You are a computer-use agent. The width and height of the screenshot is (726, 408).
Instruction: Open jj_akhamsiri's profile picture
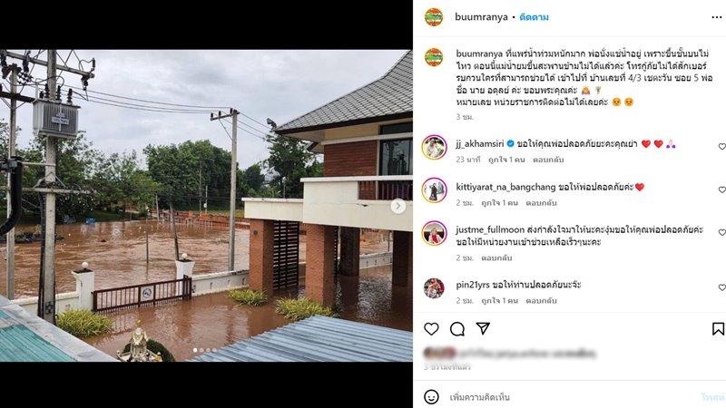434,148
